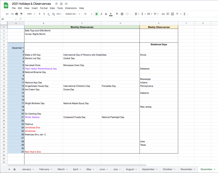Screen dimensions: 218x173
Task: Click the add new sheet button
Action: click(9, 169)
